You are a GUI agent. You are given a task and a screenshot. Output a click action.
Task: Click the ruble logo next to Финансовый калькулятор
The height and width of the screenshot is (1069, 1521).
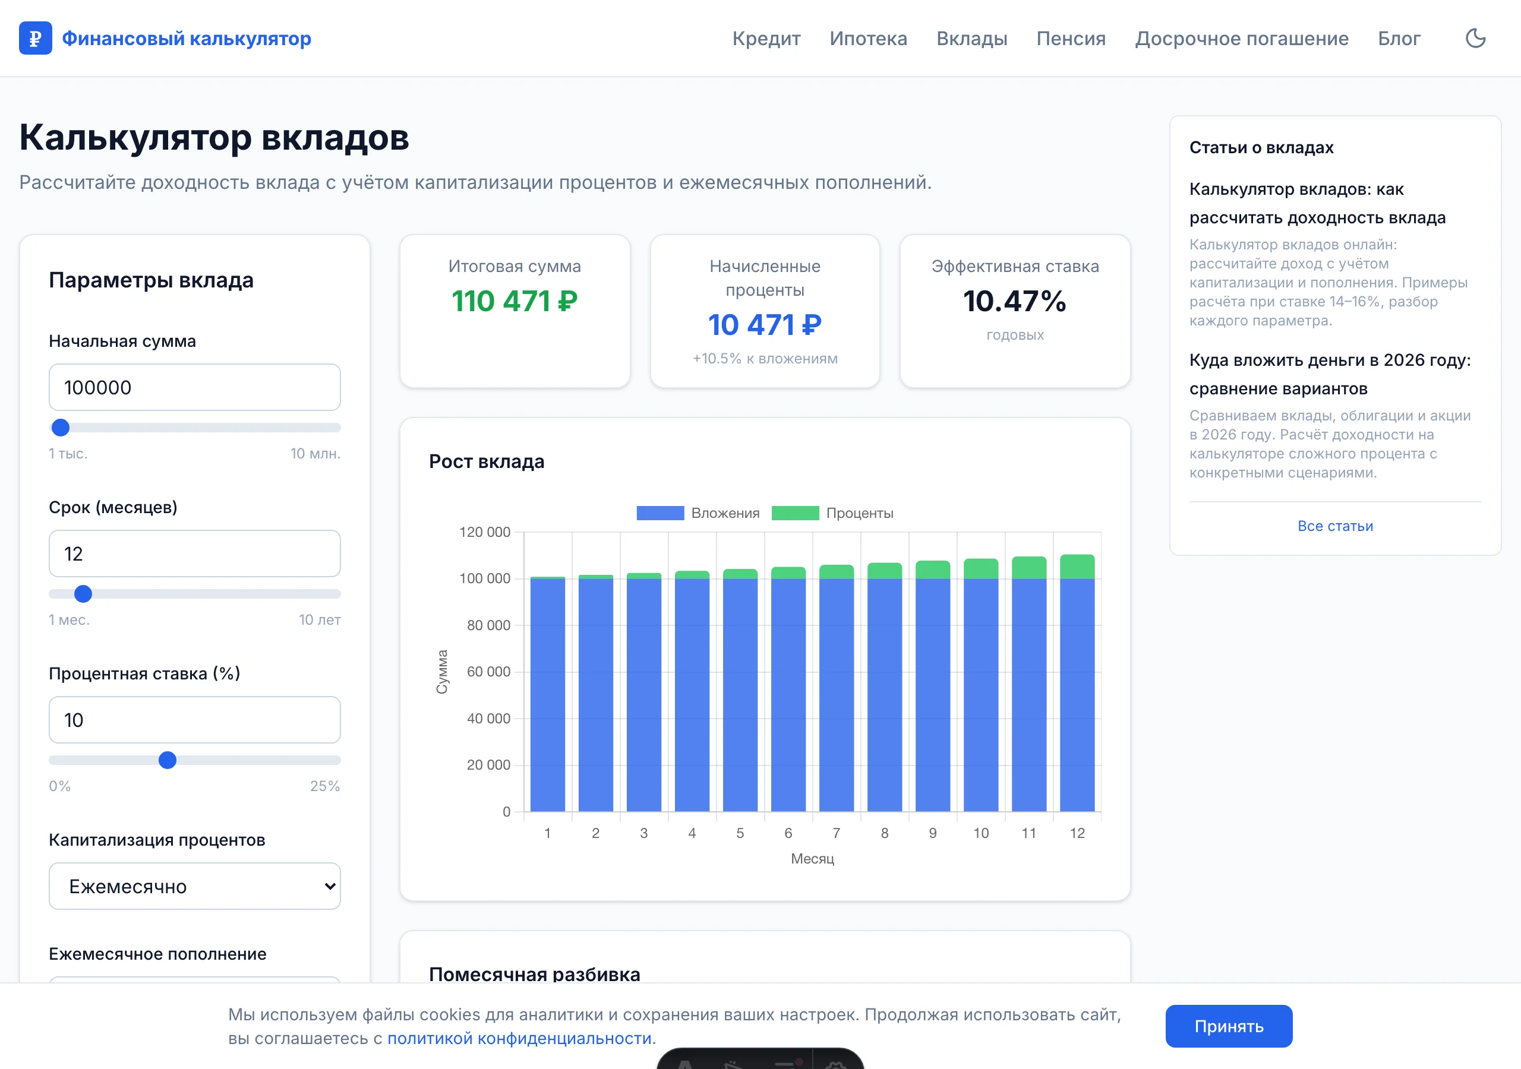pyautogui.click(x=36, y=38)
